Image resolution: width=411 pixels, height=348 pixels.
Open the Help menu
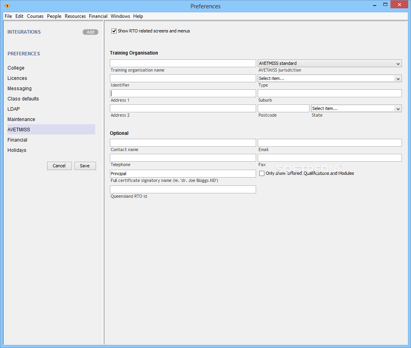pyautogui.click(x=138, y=16)
